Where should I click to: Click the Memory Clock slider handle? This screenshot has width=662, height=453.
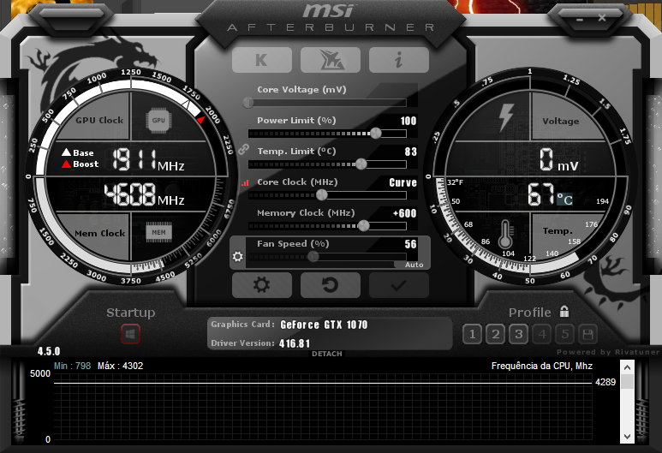[363, 226]
